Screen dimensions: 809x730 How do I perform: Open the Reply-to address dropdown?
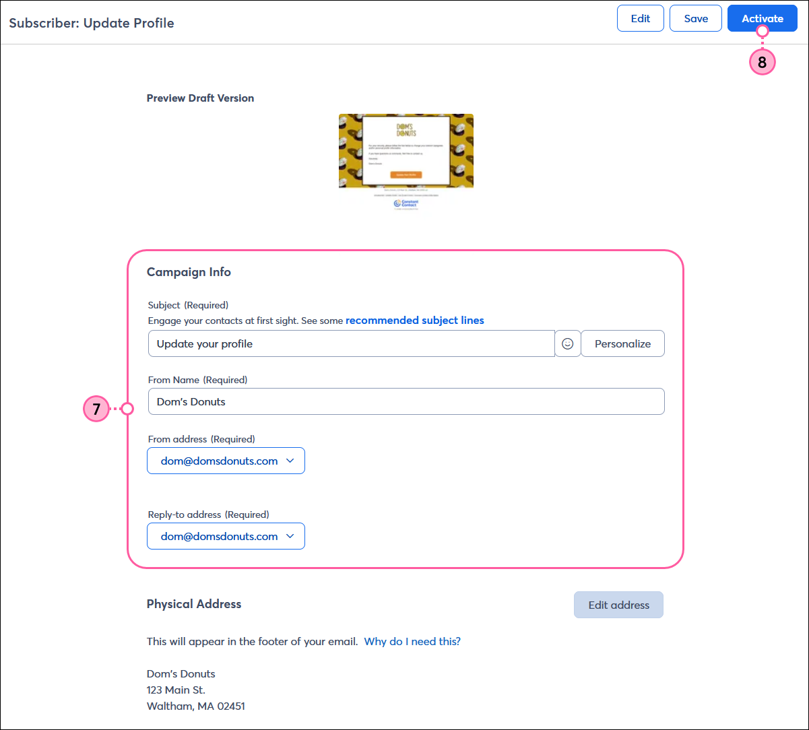226,536
